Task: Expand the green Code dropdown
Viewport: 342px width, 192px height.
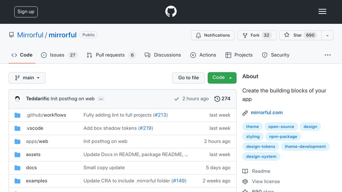Action: pos(222,78)
